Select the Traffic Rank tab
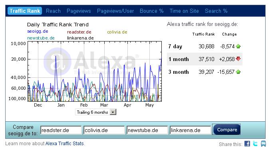The image size is (272, 152). point(25,11)
